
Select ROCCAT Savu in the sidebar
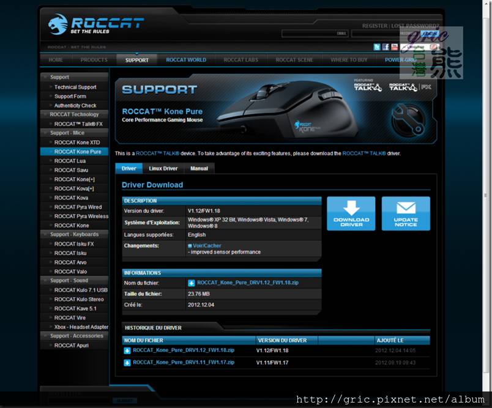(71, 170)
